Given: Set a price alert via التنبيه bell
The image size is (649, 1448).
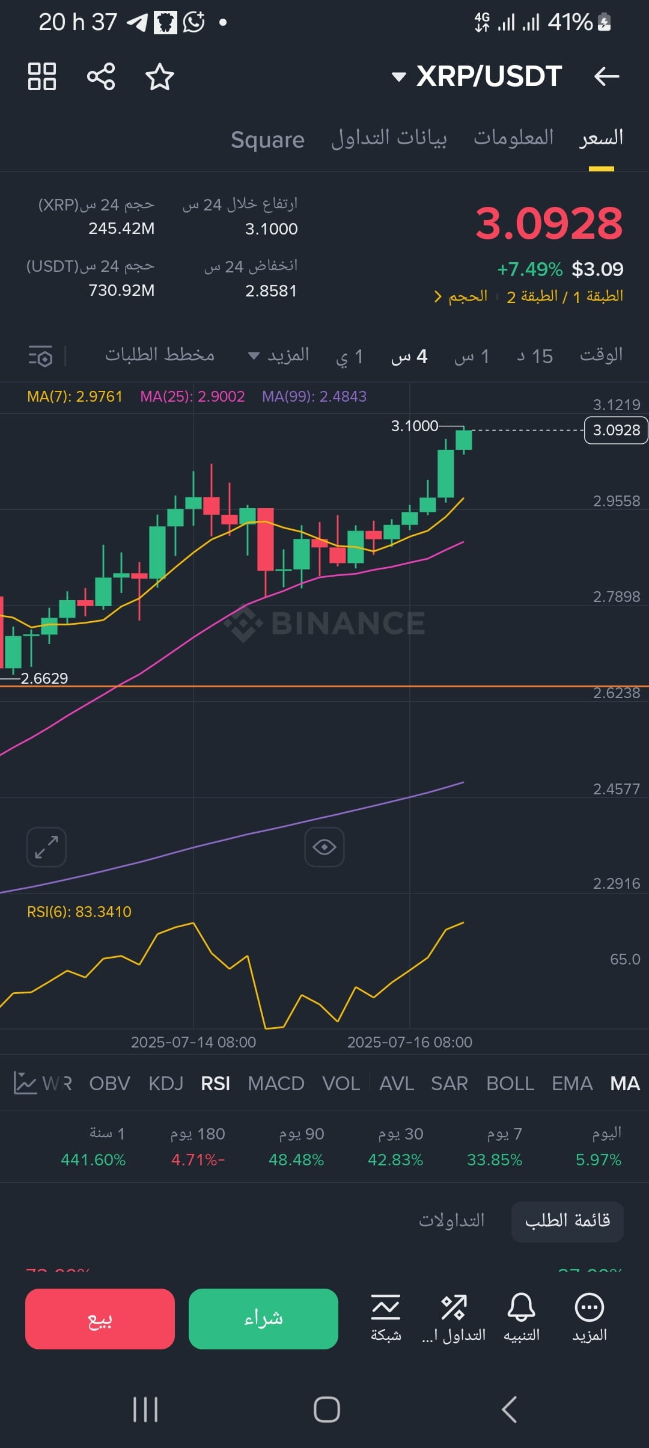Looking at the screenshot, I should 521,1318.
